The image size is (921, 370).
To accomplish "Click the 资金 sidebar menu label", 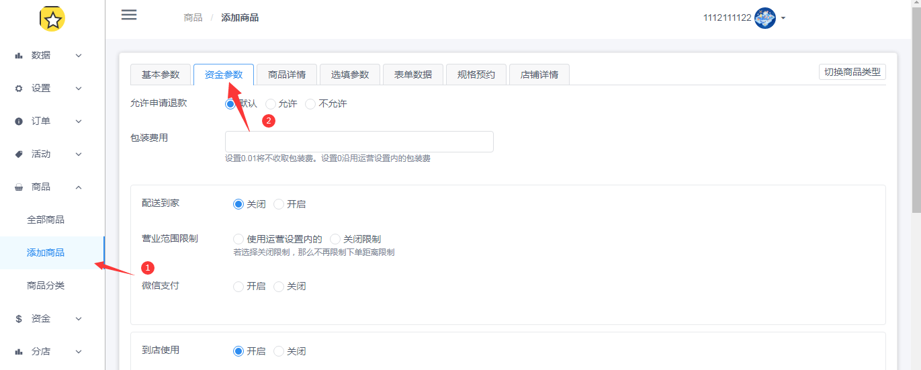I will click(41, 319).
